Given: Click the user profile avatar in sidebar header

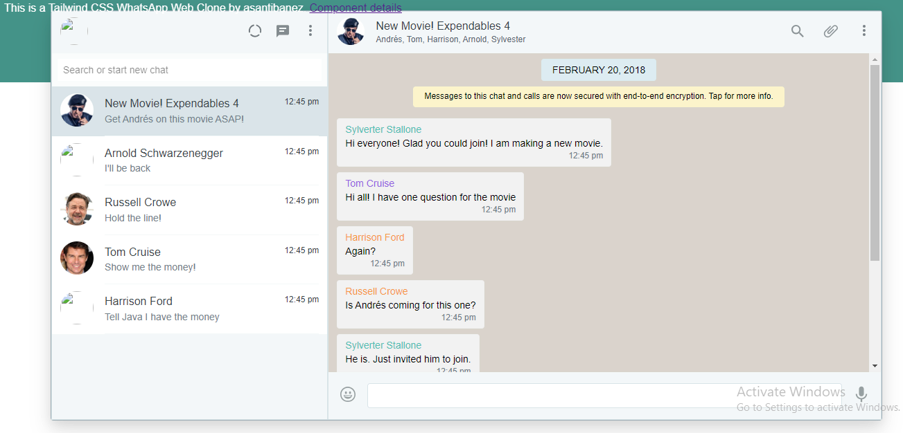Looking at the screenshot, I should [x=73, y=31].
